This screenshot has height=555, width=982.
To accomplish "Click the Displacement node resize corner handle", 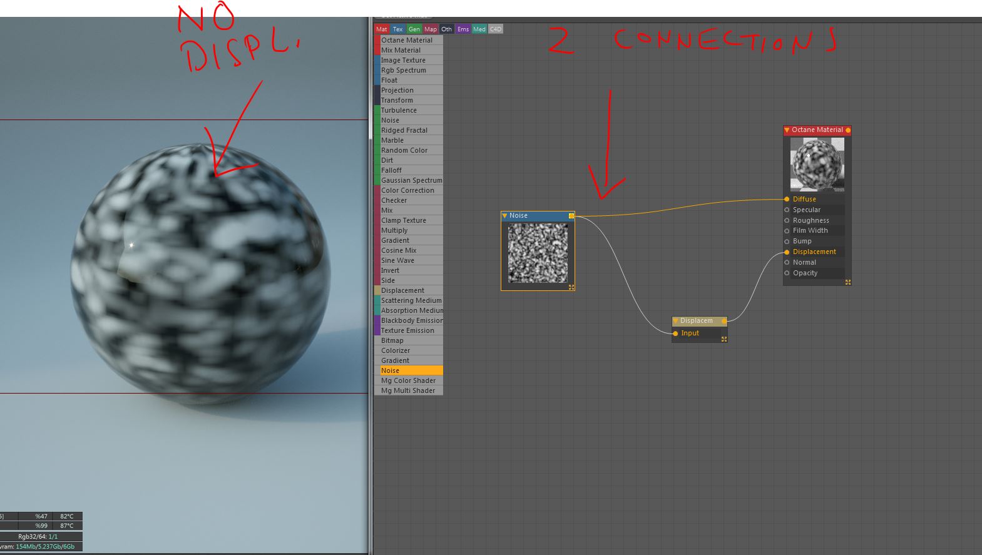I will (724, 339).
